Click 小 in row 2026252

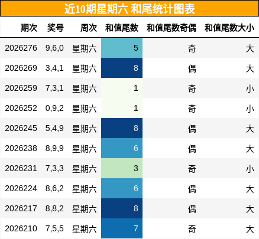click(250, 109)
